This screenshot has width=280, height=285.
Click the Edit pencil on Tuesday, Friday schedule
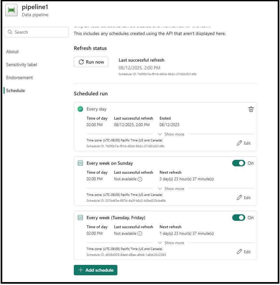(243, 252)
